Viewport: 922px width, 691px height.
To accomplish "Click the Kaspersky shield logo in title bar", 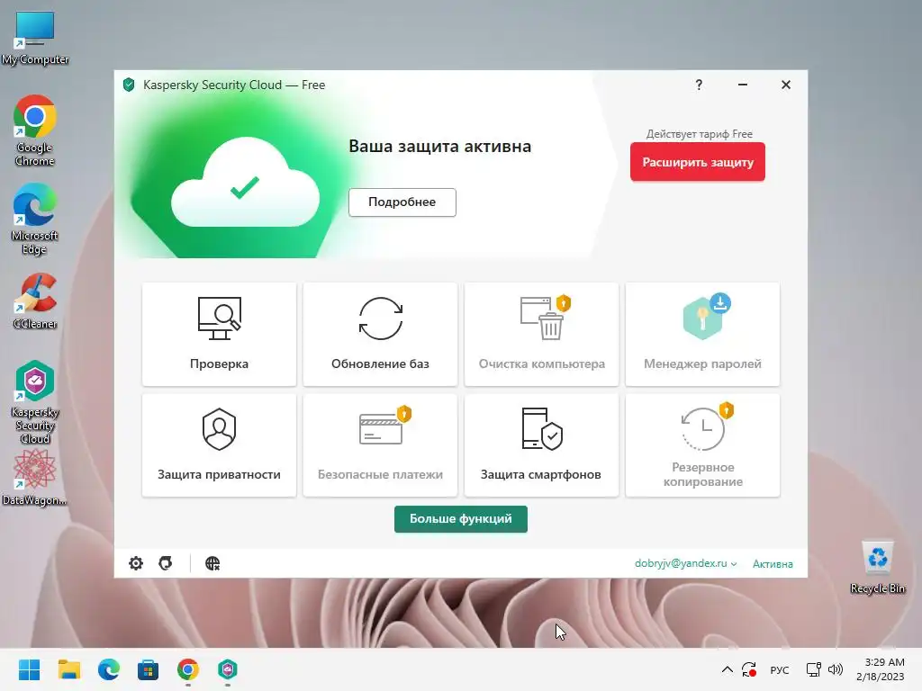I will tap(129, 85).
